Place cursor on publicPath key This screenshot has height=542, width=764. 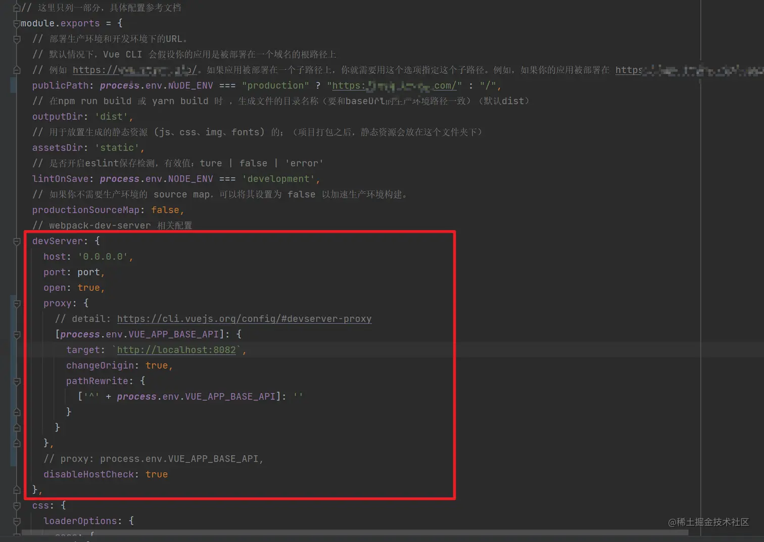pos(60,86)
